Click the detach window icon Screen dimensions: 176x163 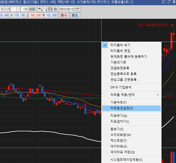[x=169, y=2]
